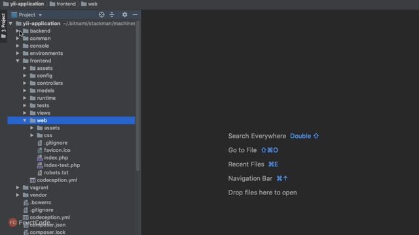Image resolution: width=419 pixels, height=235 pixels.
Task: Click the index.php PHP file icon
Action: tap(40, 158)
